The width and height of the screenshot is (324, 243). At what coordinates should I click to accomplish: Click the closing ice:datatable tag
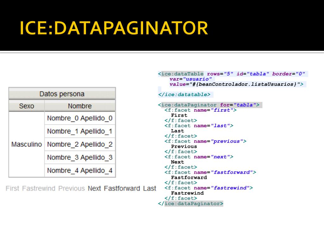coord(184,94)
